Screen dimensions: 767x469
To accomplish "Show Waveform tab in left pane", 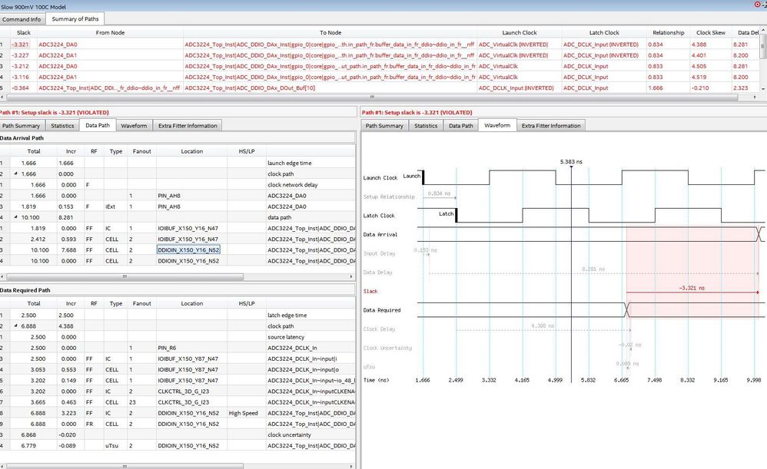I will [x=134, y=125].
